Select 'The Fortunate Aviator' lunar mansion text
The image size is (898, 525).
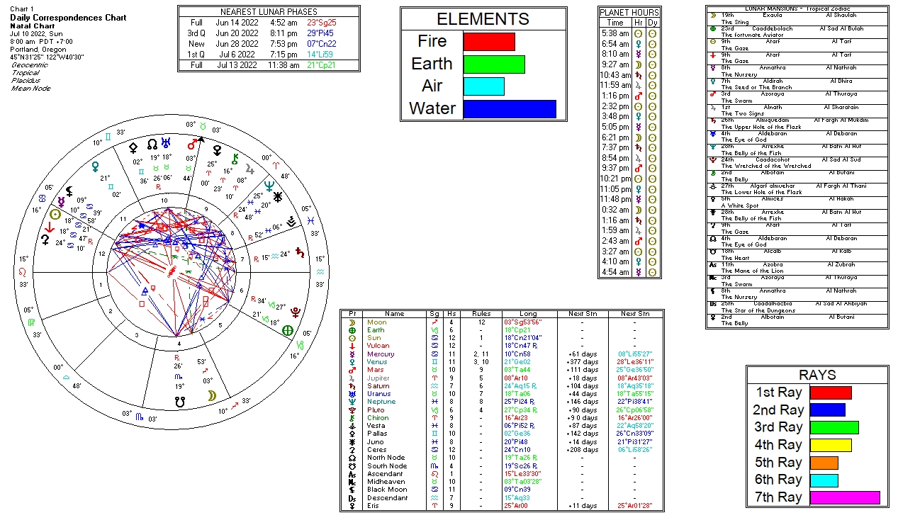pyautogui.click(x=751, y=35)
